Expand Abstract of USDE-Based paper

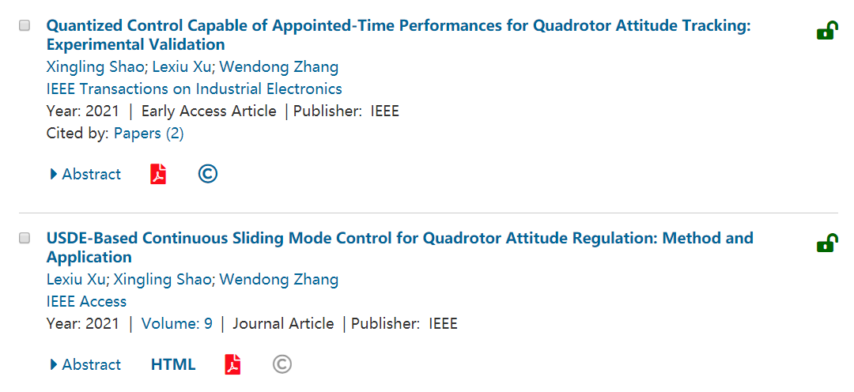[85, 364]
